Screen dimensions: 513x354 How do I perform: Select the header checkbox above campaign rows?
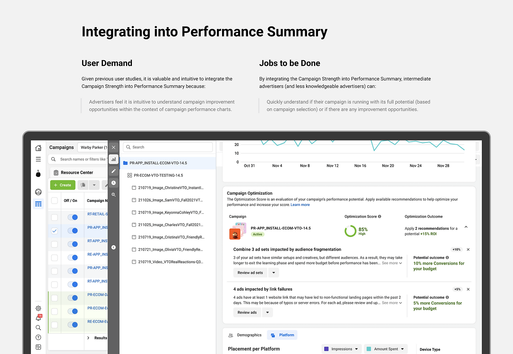pos(54,200)
